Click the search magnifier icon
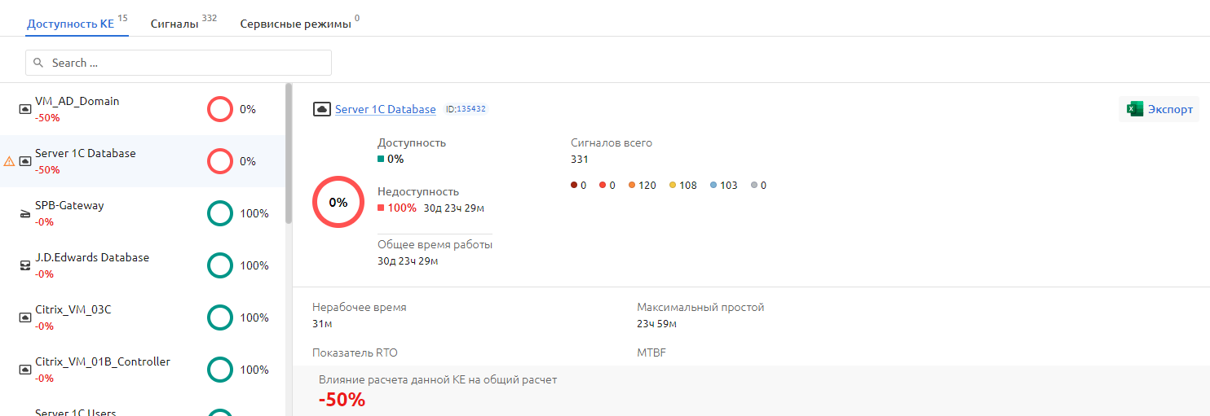This screenshot has height=416, width=1210. (38, 63)
